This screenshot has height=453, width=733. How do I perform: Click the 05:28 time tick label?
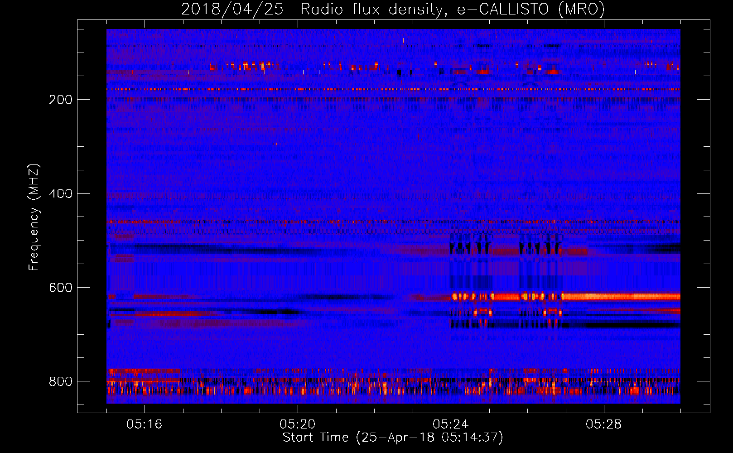[604, 424]
